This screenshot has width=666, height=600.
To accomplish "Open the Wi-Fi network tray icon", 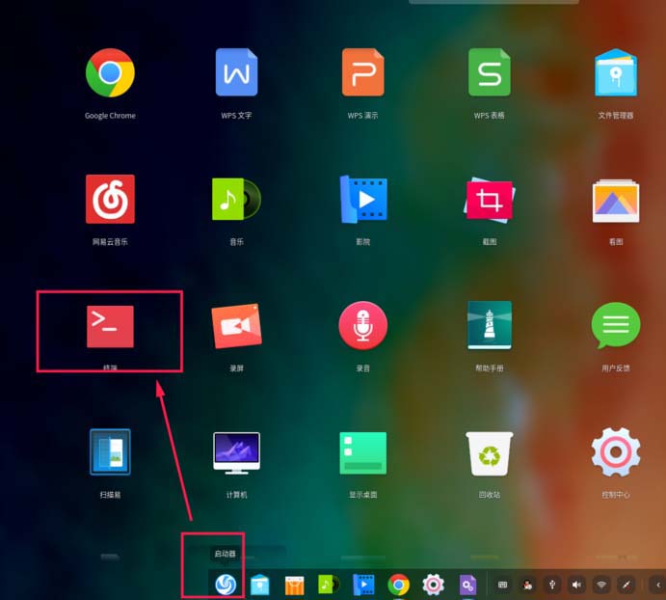I will coord(601,585).
